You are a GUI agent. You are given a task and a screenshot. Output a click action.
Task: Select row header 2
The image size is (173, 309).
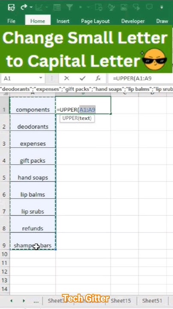coord(5,122)
